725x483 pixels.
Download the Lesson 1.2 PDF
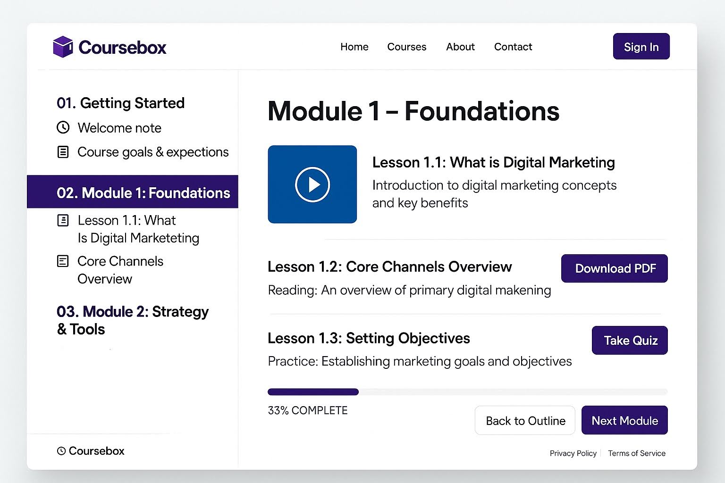614,268
